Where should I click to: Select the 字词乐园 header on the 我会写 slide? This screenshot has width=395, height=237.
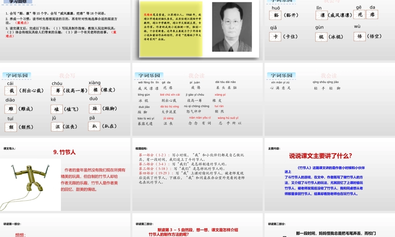(16, 75)
